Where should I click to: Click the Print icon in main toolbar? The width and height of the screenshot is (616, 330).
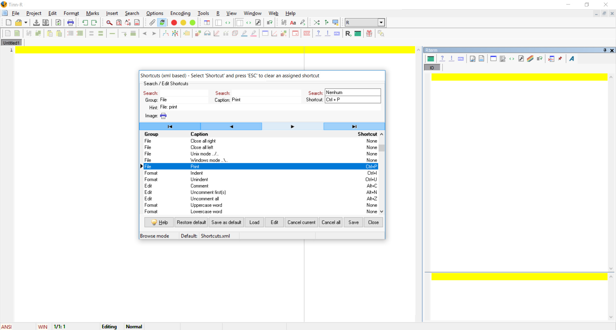71,22
